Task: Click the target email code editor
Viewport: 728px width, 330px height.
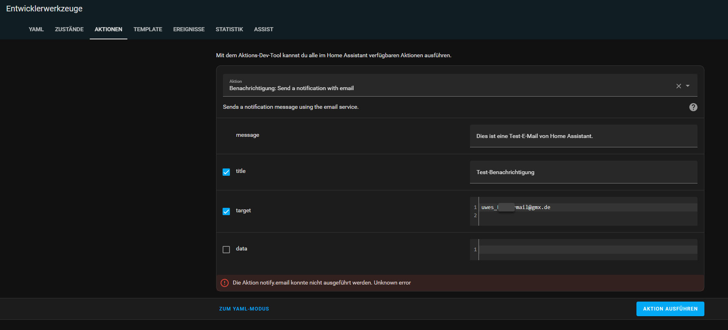Action: 587,211
